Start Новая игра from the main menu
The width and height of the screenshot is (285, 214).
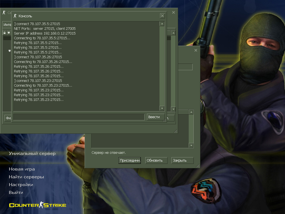[x=22, y=169]
